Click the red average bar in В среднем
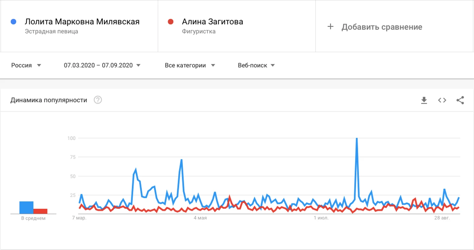The width and height of the screenshot is (474, 250). 40,211
